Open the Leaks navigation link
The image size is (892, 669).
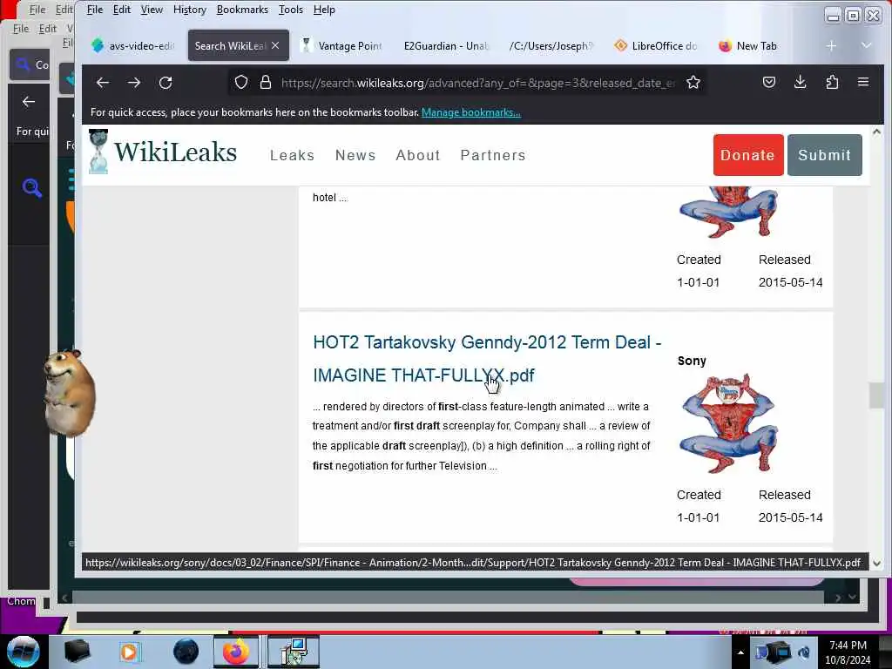(292, 155)
